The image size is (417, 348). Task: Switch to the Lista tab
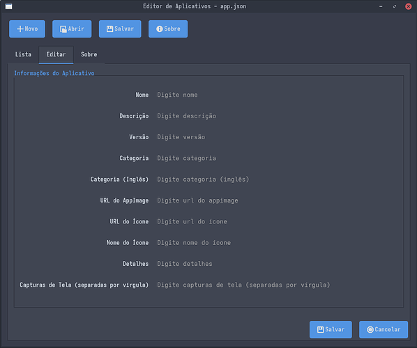click(x=23, y=54)
